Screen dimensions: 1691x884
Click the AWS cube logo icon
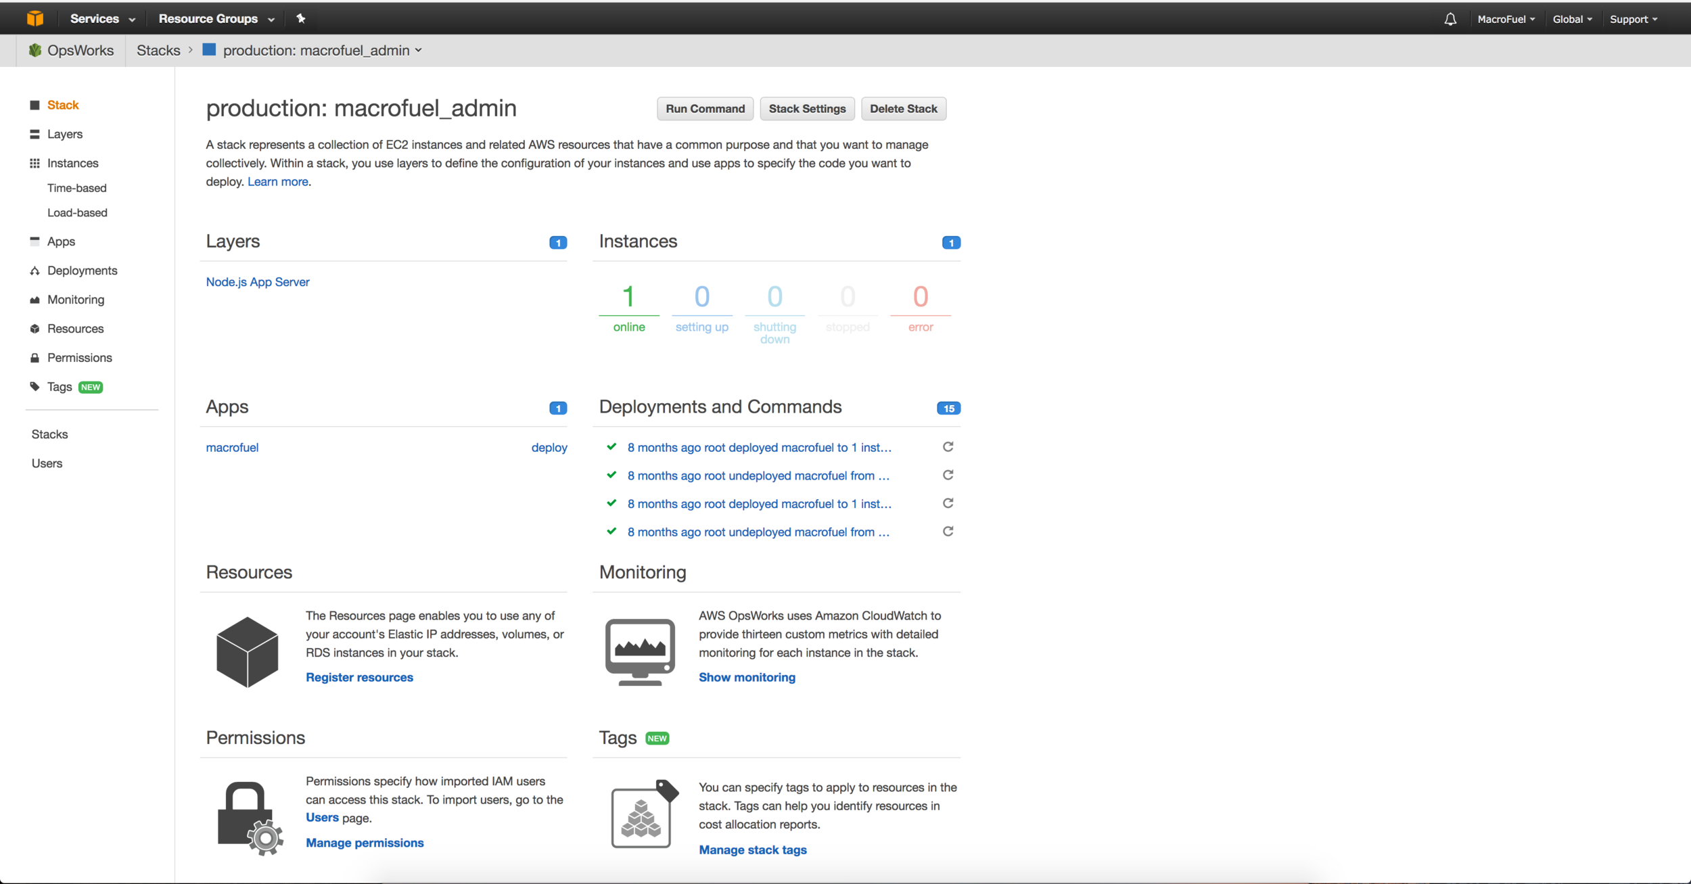click(35, 18)
